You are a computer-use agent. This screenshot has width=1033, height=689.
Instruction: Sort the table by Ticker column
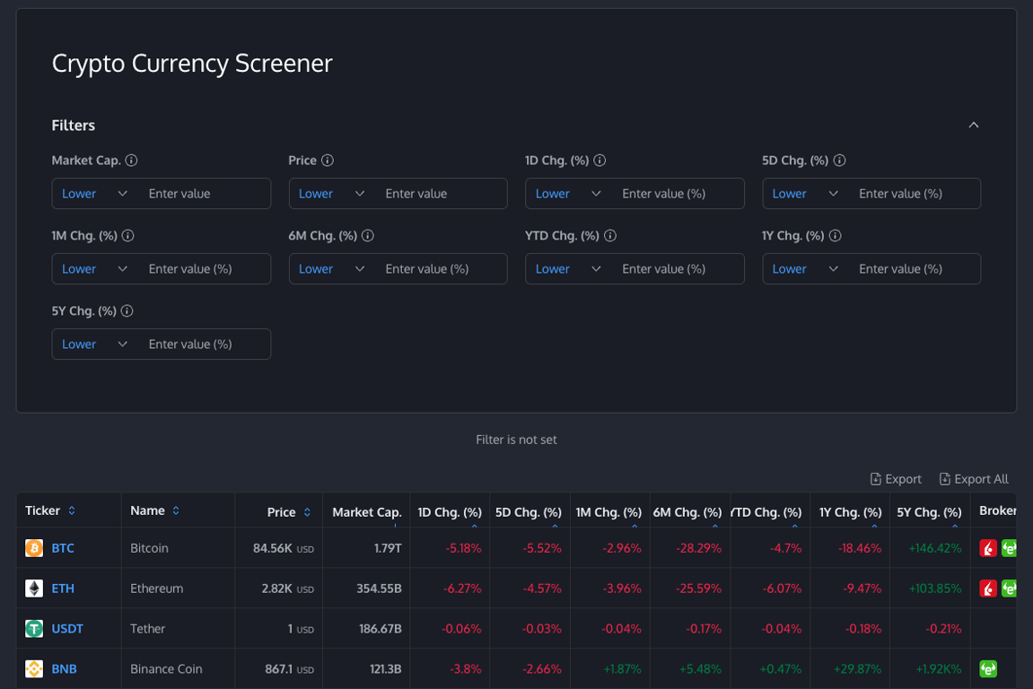click(x=72, y=511)
